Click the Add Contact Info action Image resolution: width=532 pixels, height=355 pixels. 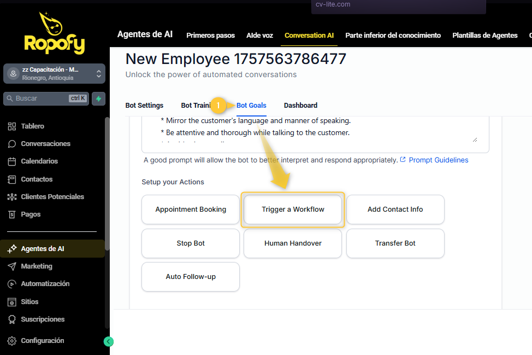[x=395, y=209]
